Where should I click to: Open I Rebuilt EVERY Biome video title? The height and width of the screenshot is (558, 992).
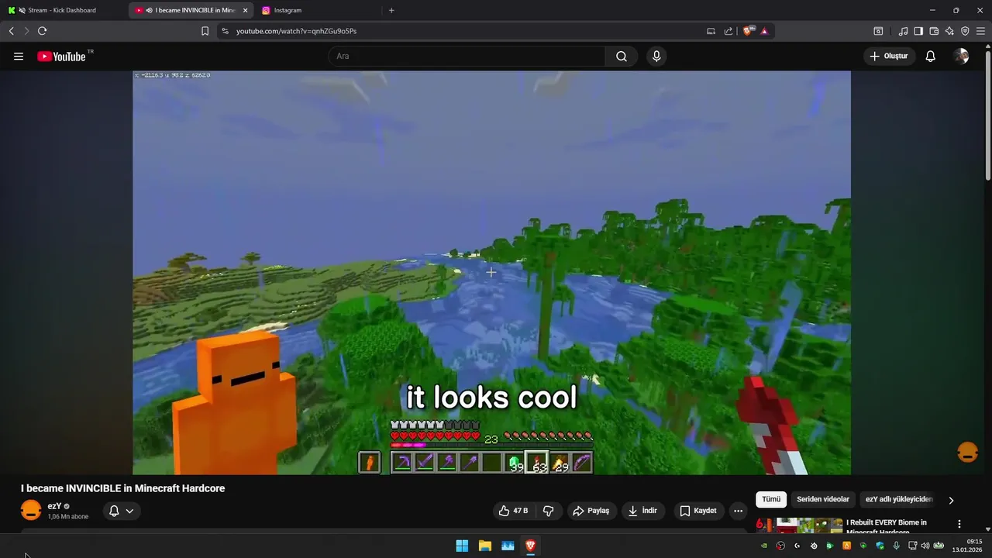click(887, 526)
